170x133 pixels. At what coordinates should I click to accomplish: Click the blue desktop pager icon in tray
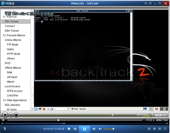point(145,109)
